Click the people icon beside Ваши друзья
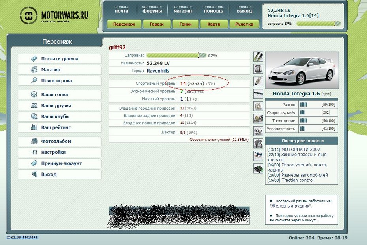The image size is (367, 245). point(34,105)
